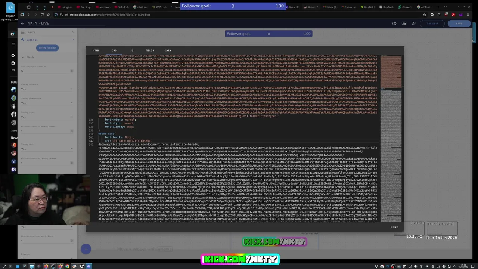Screen dimensions: 478x269
Task: Click the code editor minimap scrollbar
Action: pos(391,138)
